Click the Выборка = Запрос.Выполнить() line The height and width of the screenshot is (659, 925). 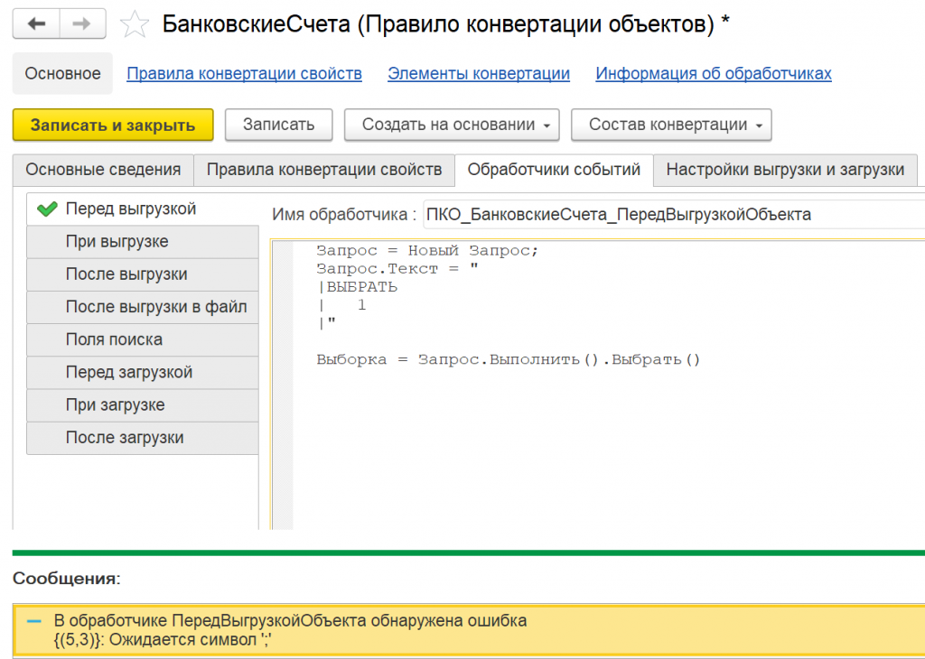click(508, 359)
